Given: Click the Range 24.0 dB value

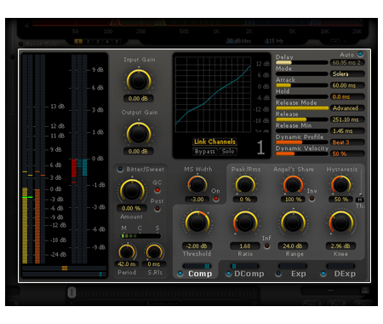Looking at the screenshot, I should click(x=293, y=246).
